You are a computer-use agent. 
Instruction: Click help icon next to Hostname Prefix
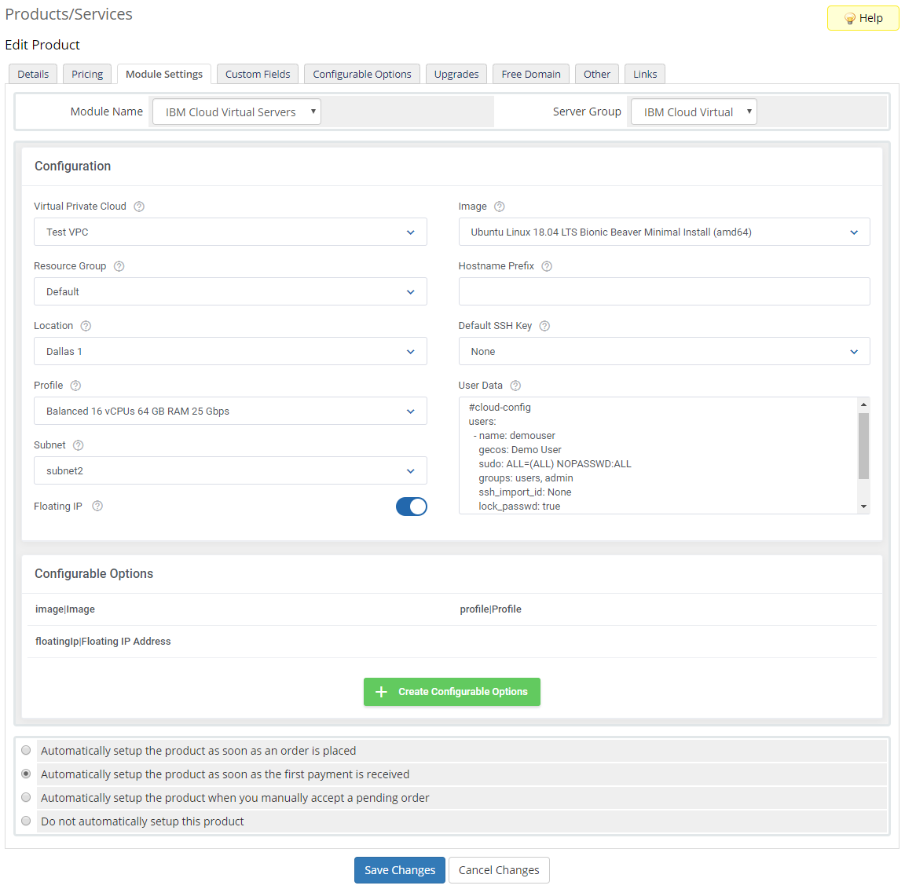[547, 266]
